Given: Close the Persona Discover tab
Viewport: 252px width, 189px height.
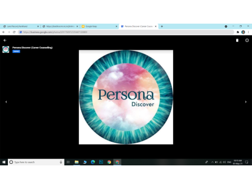Looking at the screenshot, I should [x=155, y=26].
